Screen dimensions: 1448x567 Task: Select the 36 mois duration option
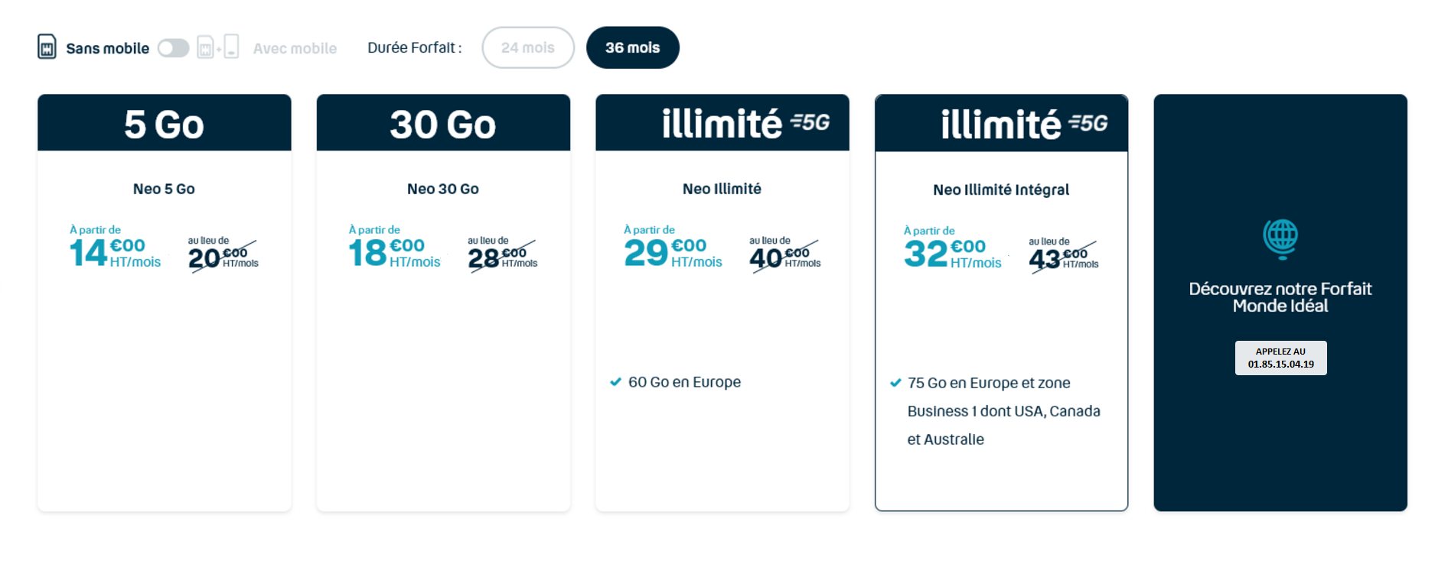pos(632,47)
